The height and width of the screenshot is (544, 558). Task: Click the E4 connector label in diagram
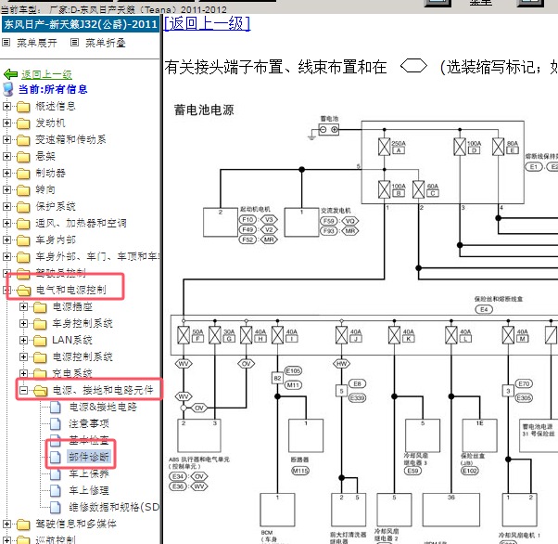pos(484,309)
